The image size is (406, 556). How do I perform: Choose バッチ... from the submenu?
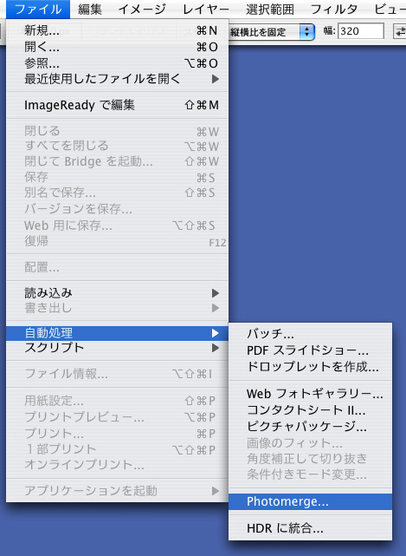(x=310, y=334)
